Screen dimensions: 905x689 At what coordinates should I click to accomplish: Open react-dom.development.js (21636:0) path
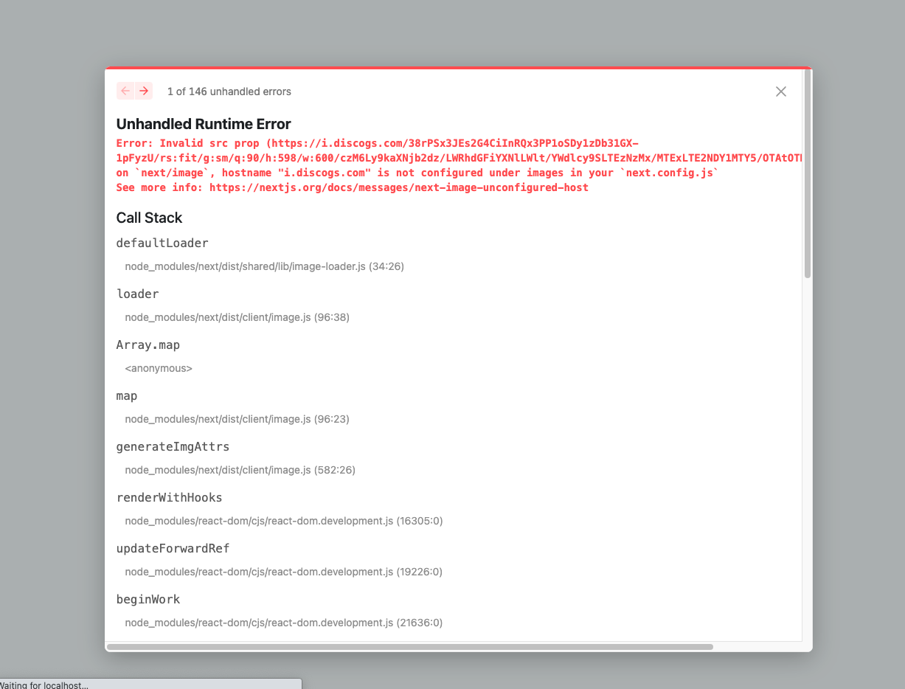click(x=284, y=623)
